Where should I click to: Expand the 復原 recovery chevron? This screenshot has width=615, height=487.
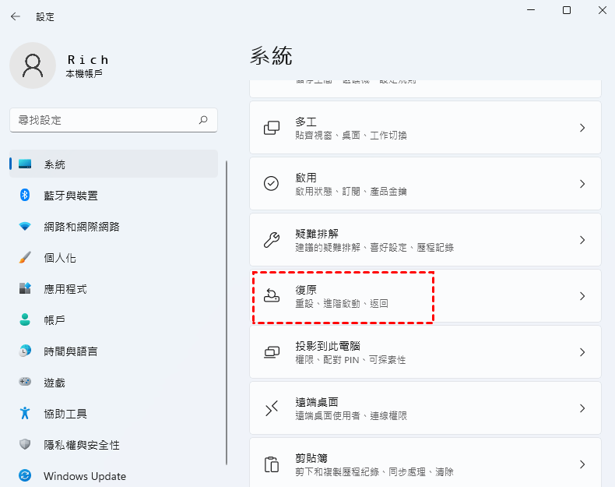tap(582, 296)
